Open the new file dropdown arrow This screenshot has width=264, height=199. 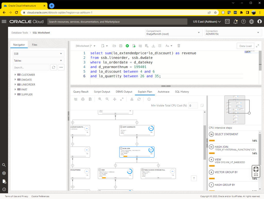tap(107, 46)
